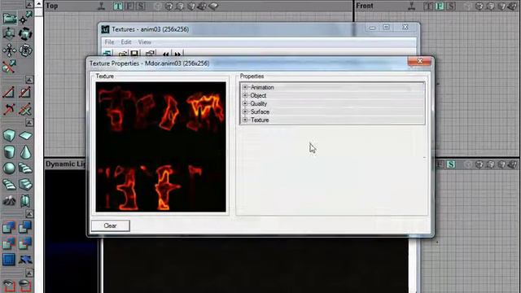Viewport: 521px width, 293px height.
Task: Open the View menu in Textures window
Action: (145, 42)
